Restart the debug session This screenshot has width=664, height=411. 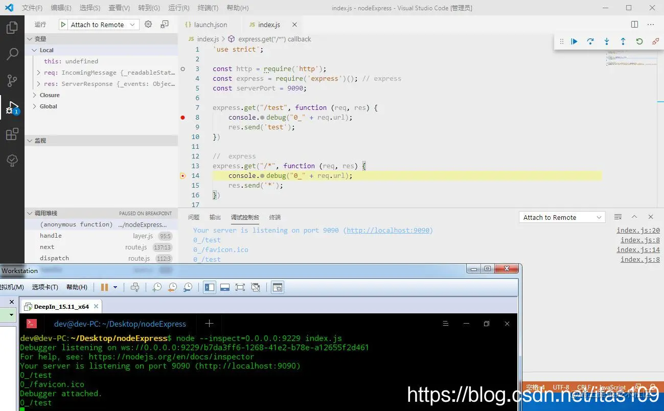pos(639,41)
